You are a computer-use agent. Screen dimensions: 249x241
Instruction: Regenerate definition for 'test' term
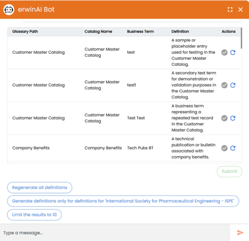coord(233,52)
